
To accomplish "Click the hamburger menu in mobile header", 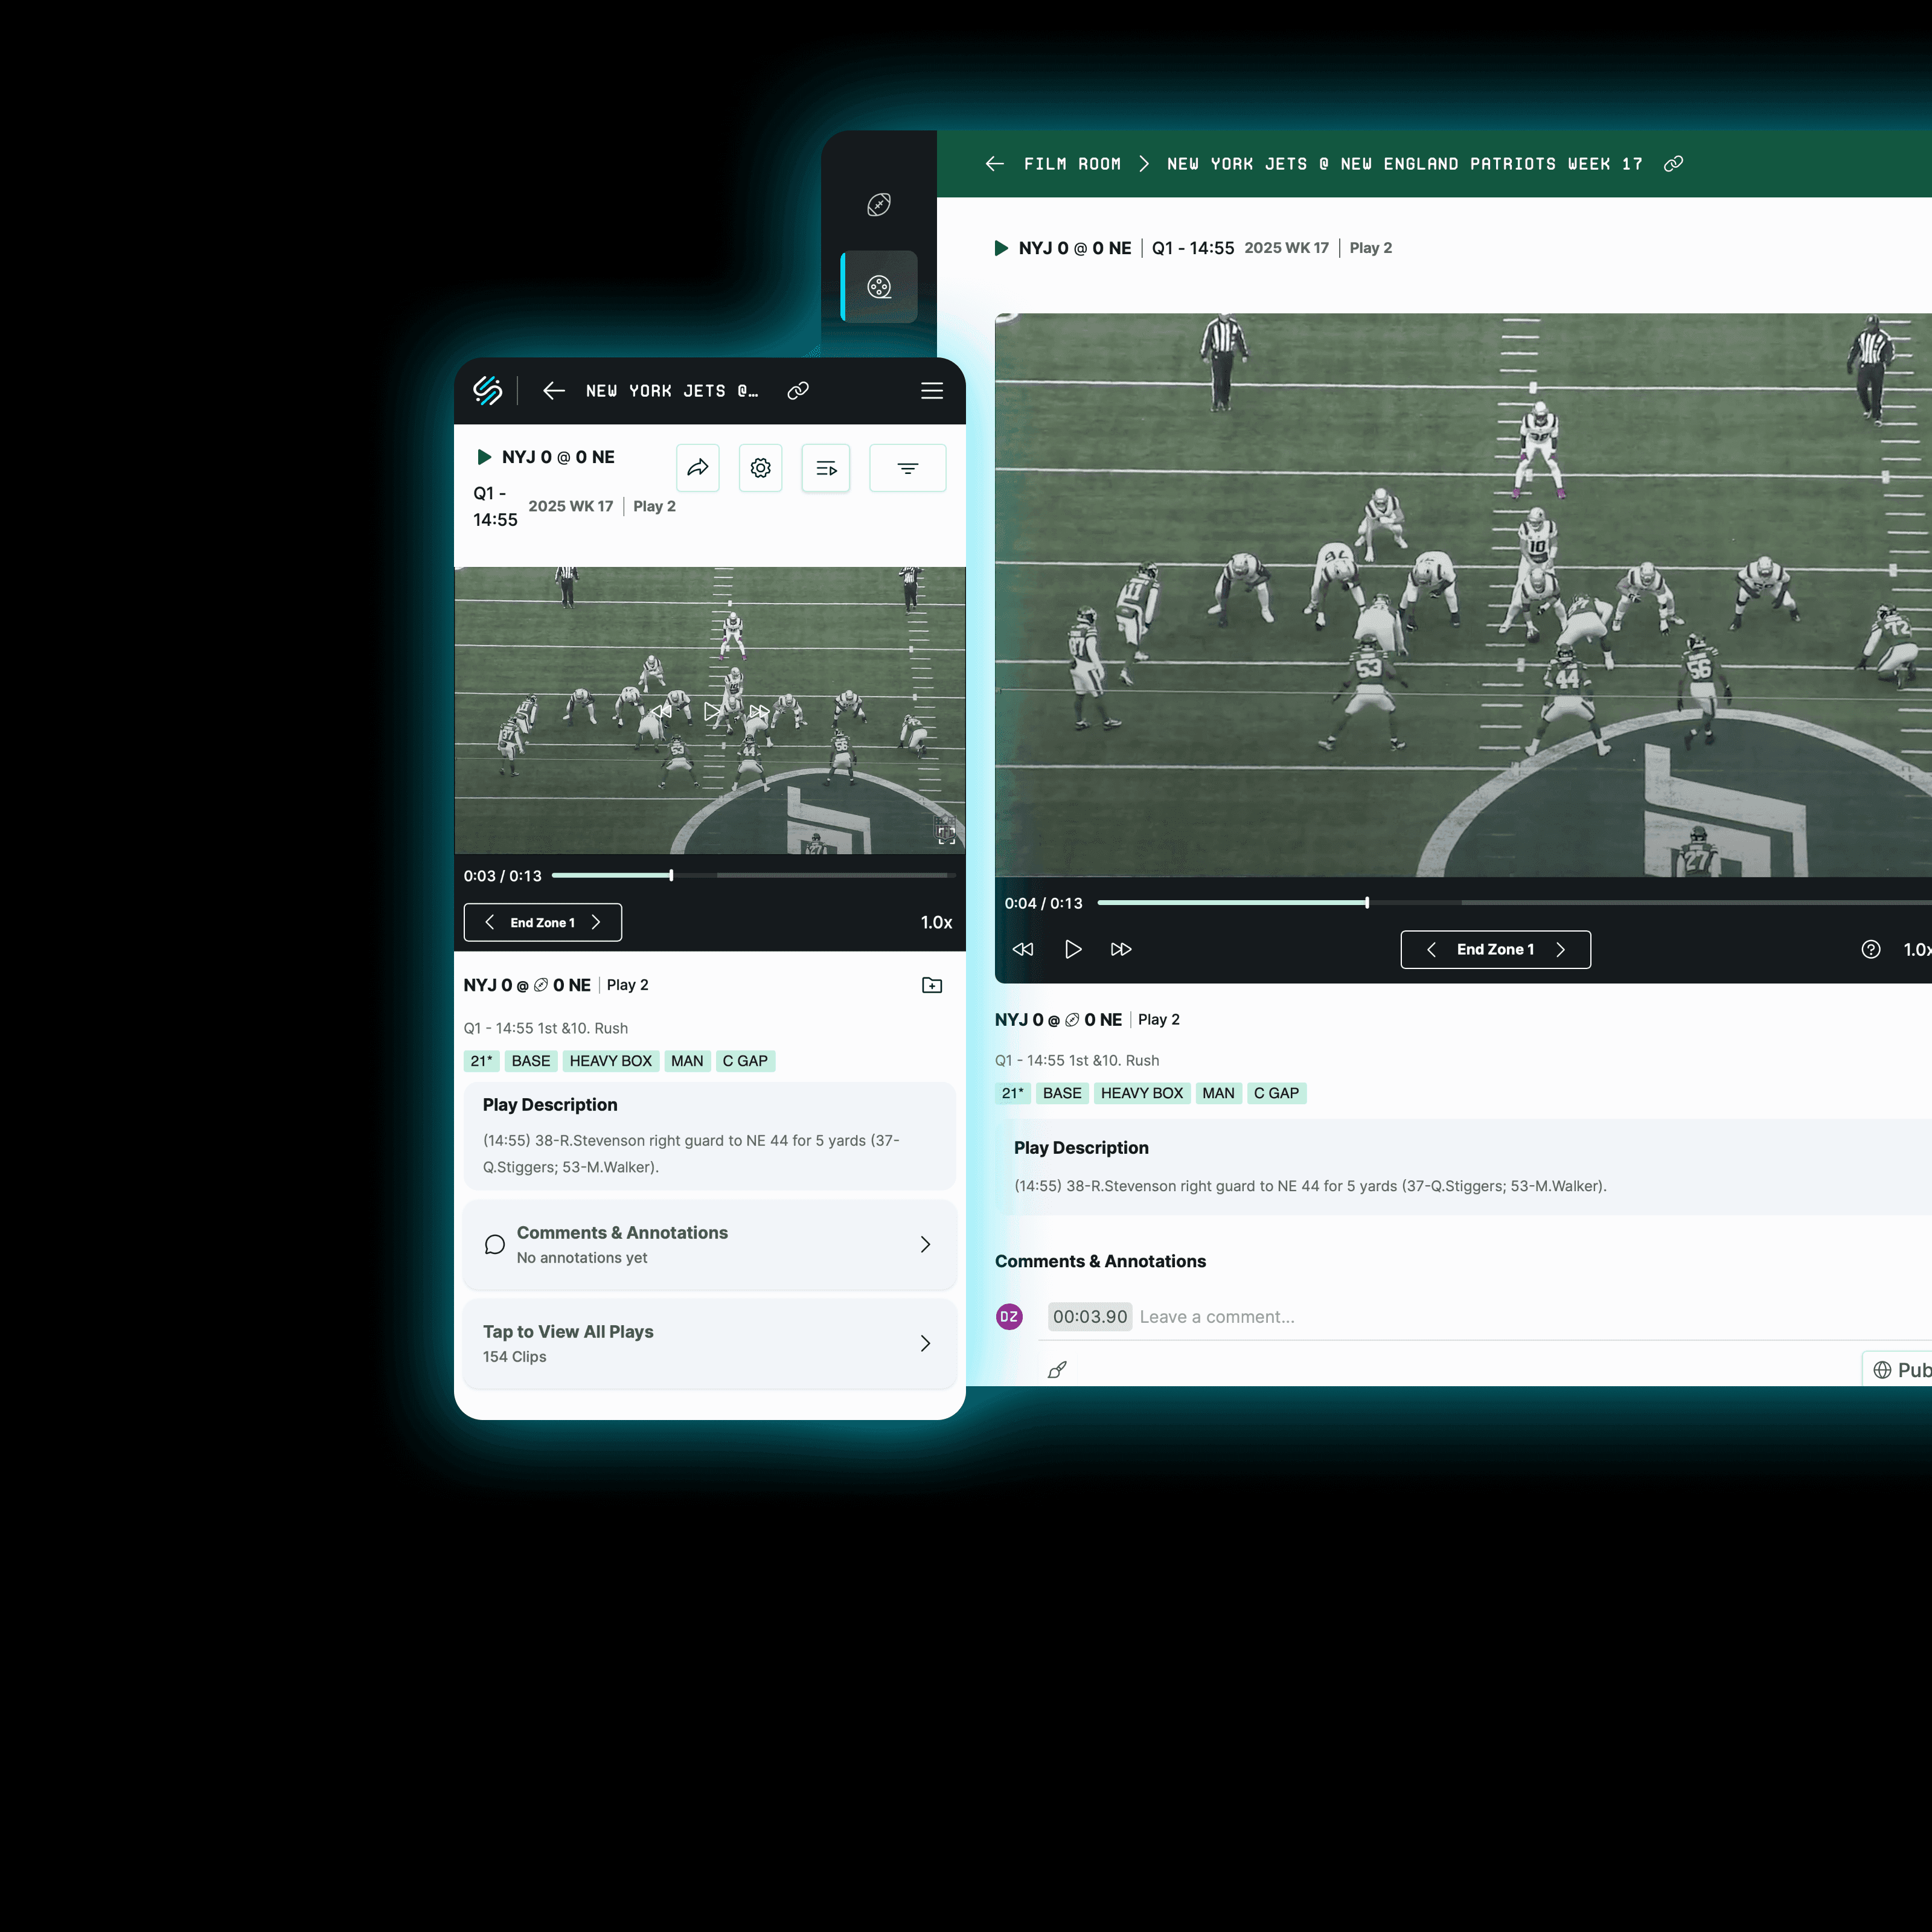I will (931, 391).
